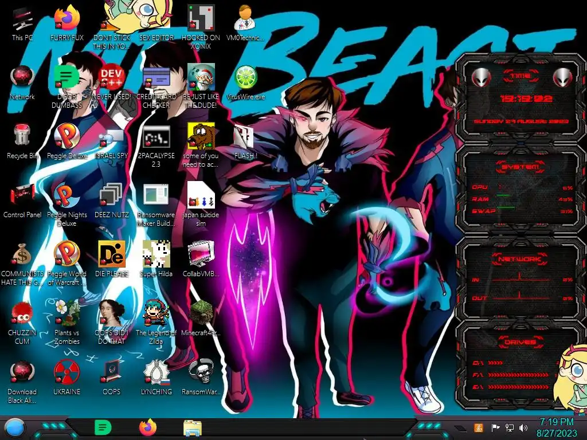Open the UKRAINE desktop shortcut
This screenshot has width=587, height=440.
coord(66,378)
